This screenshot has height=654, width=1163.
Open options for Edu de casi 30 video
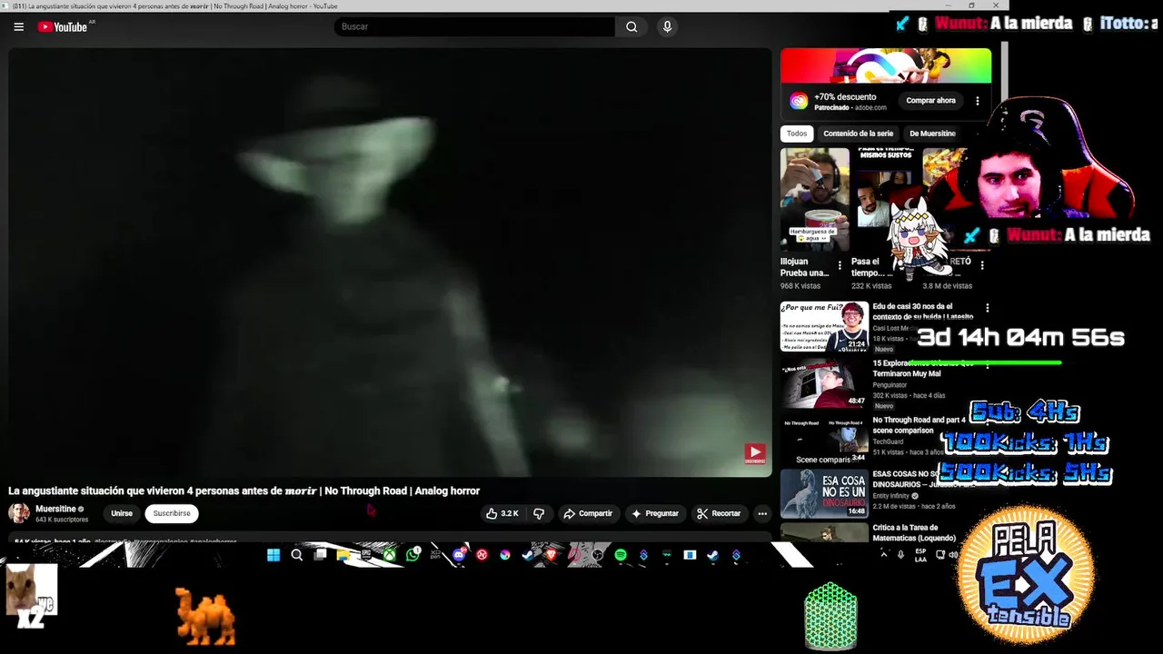coord(987,308)
